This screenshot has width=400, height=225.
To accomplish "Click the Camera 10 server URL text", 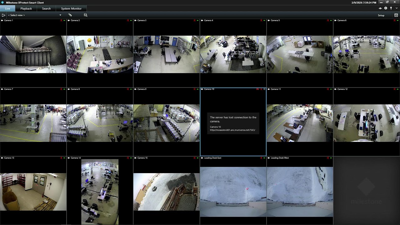I will [x=232, y=130].
